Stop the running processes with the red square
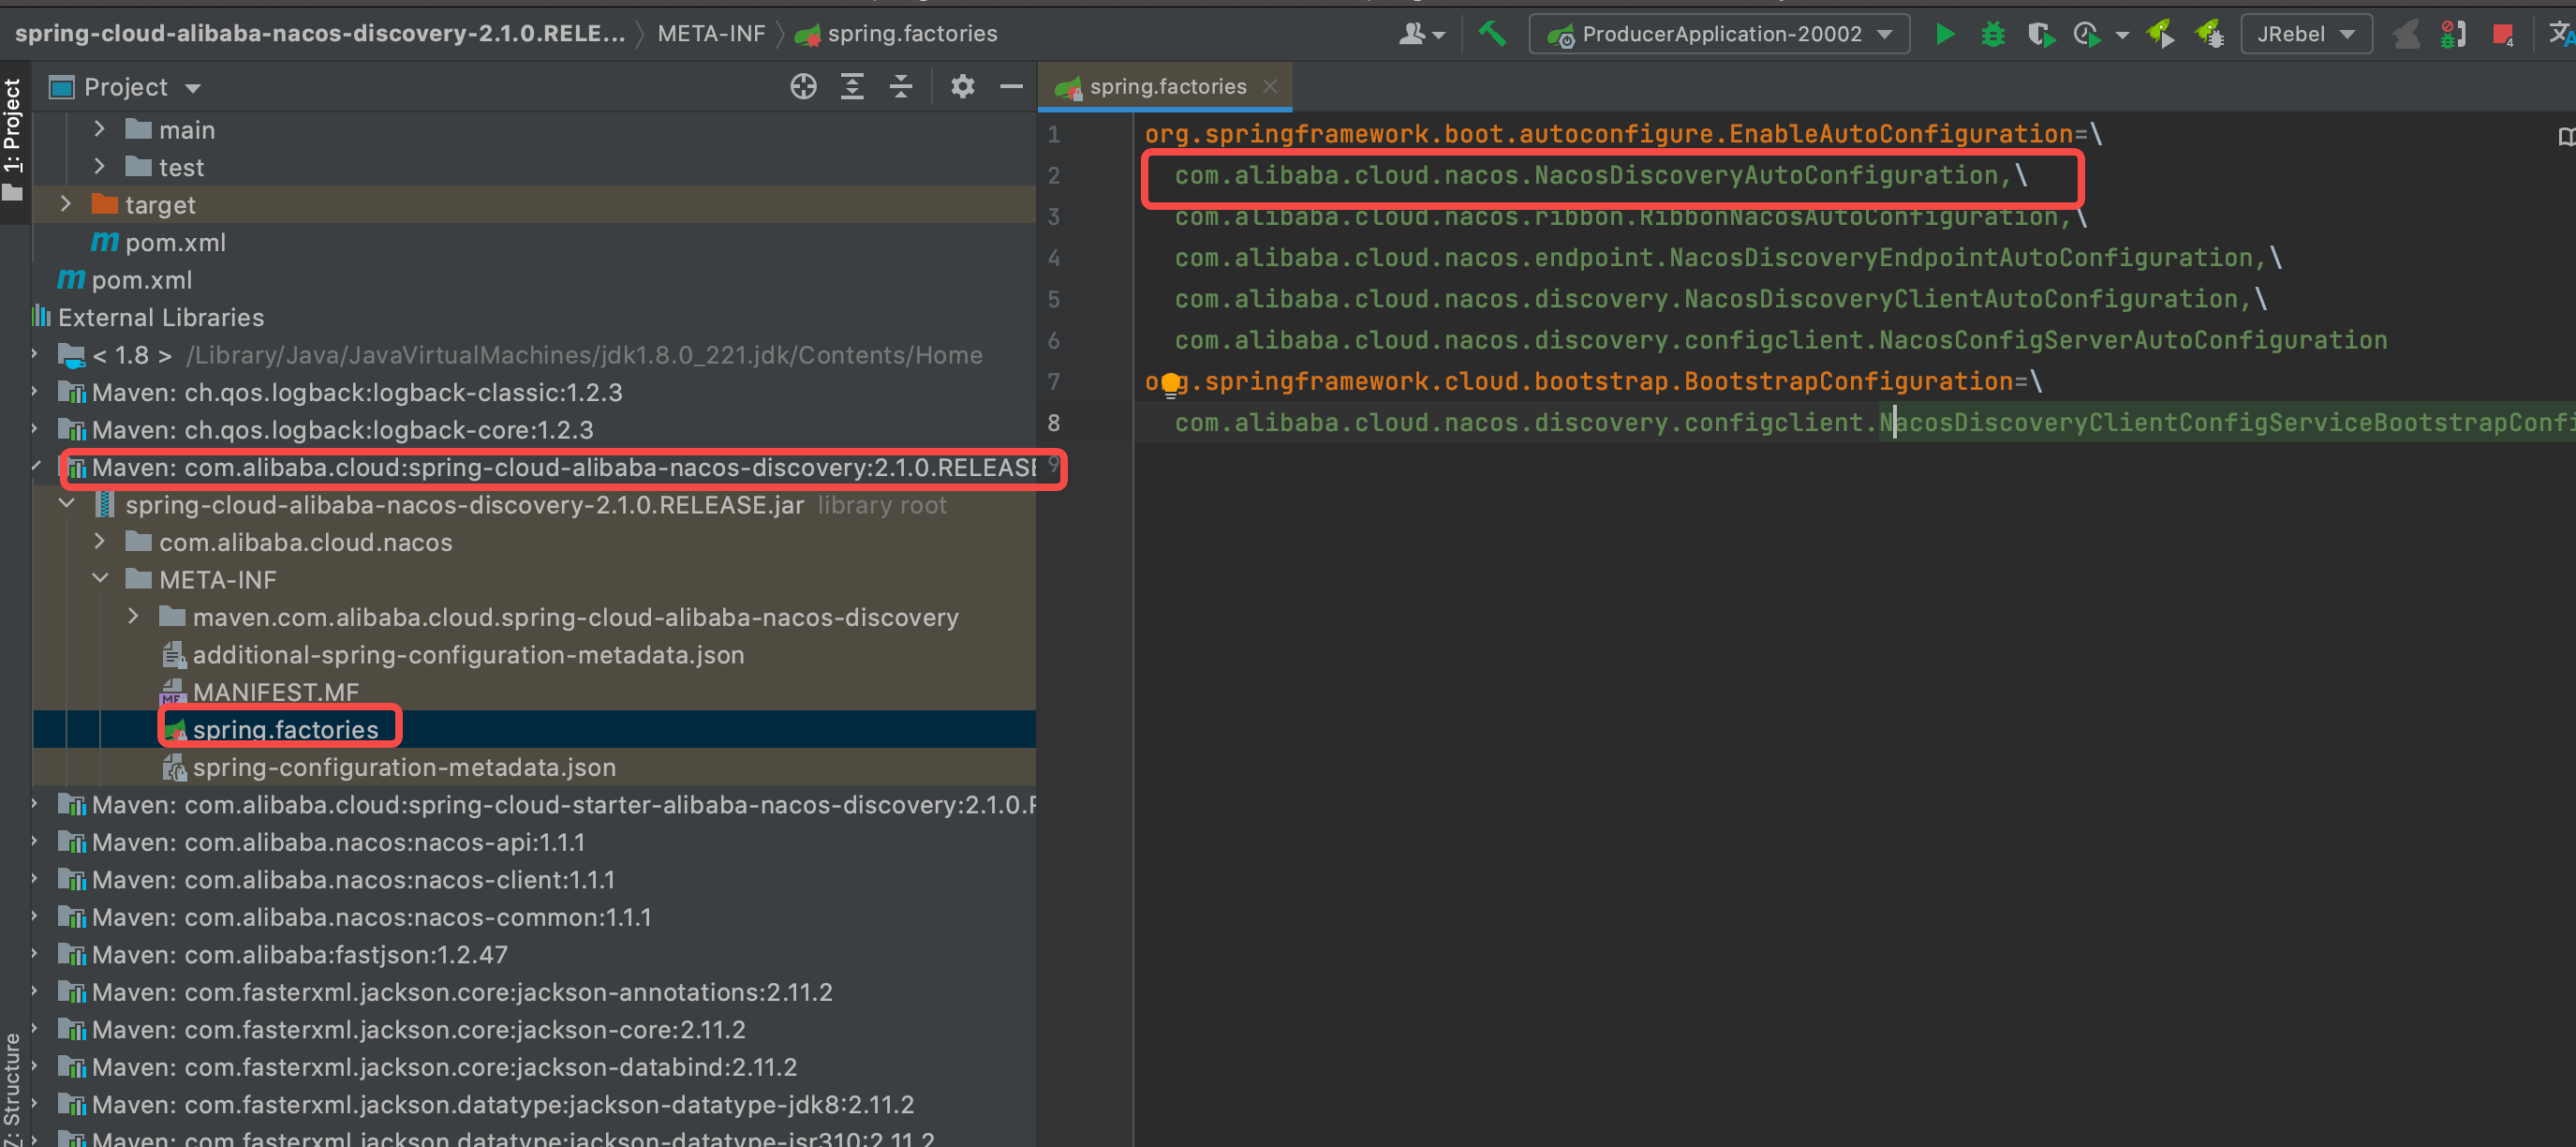The image size is (2576, 1147). click(x=2503, y=35)
